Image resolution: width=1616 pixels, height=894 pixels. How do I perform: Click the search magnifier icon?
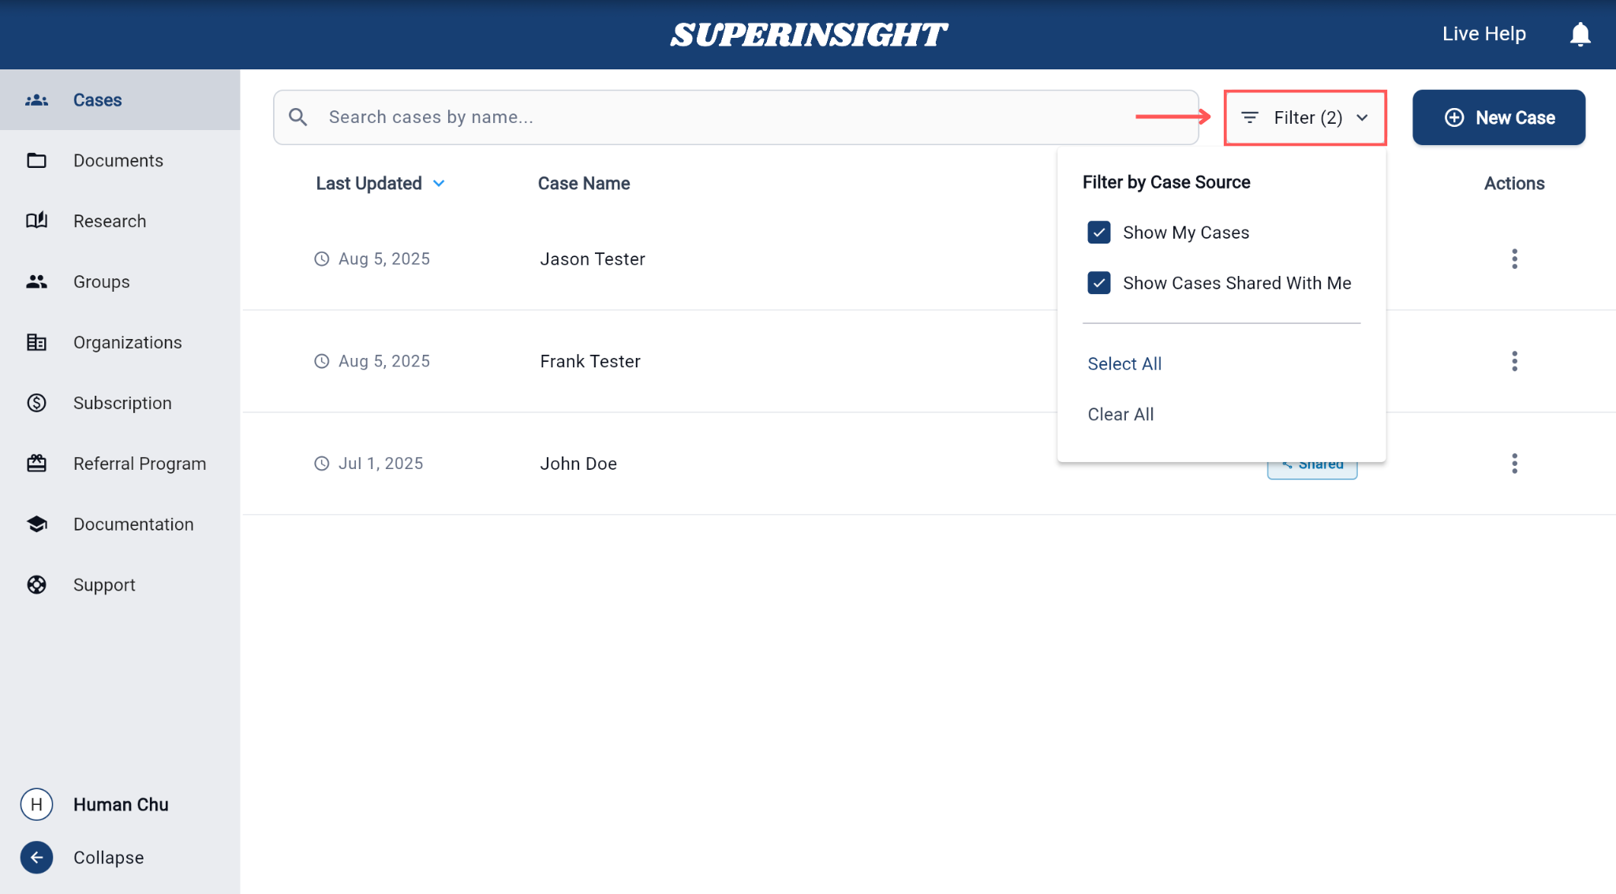297,117
